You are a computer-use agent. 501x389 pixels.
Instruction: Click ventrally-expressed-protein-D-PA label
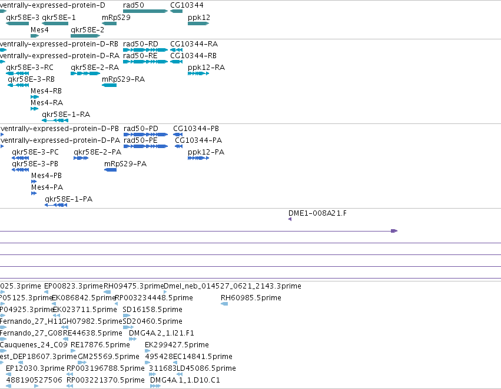click(x=61, y=140)
